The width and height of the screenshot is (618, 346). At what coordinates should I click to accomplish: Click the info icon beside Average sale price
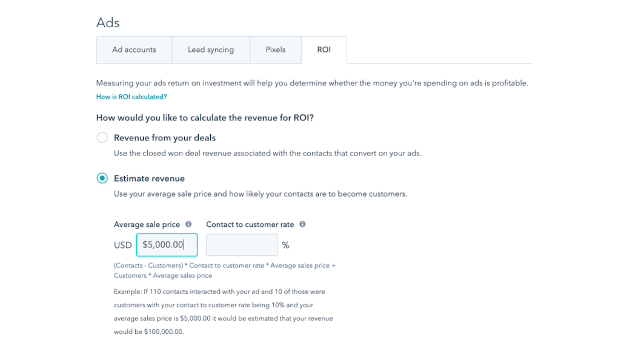188,224
